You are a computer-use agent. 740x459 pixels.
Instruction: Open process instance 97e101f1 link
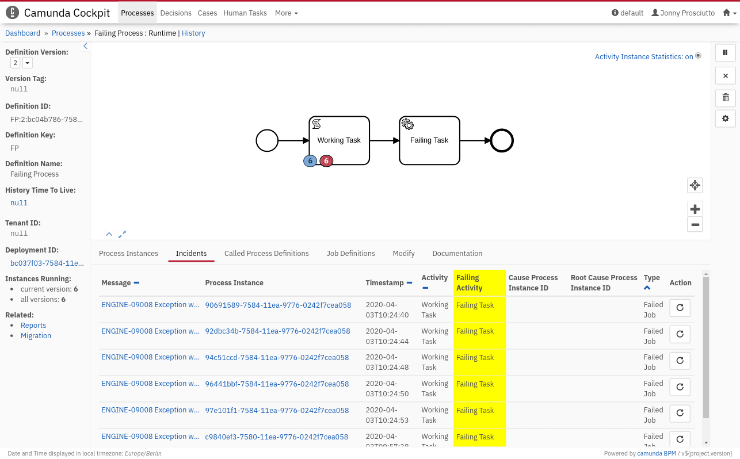(277, 410)
